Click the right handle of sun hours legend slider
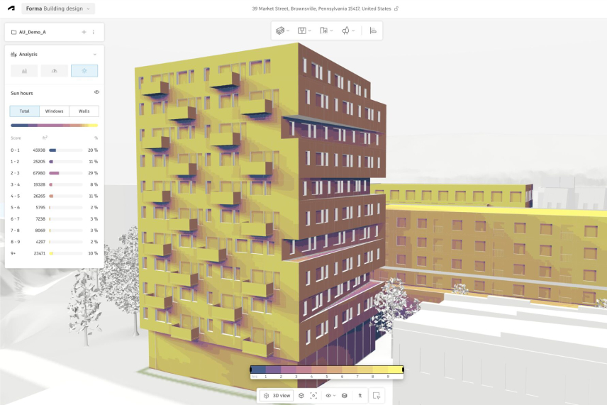This screenshot has height=405, width=607. (403, 370)
